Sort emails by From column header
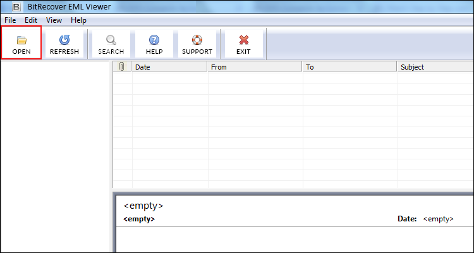474x253 pixels. click(255, 66)
